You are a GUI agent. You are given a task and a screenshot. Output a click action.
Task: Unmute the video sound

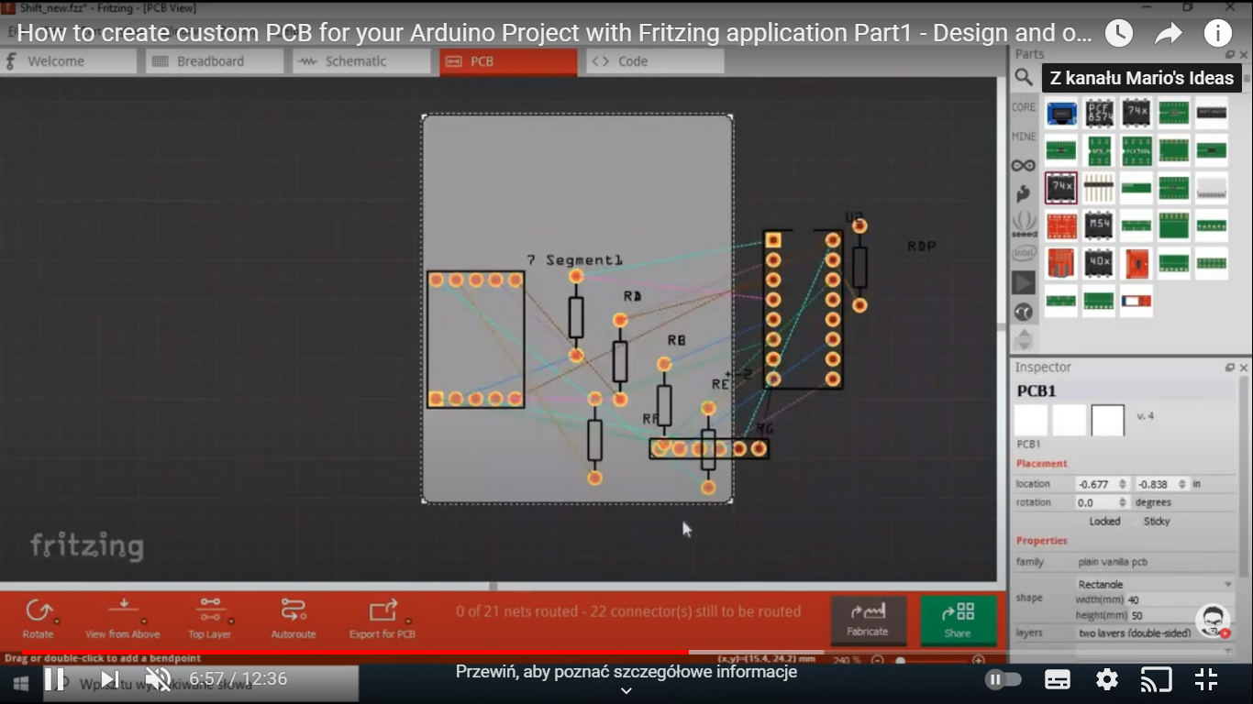point(159,679)
